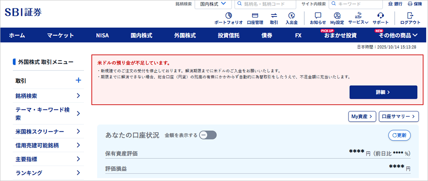
Task: Click the サポート headset icon
Action: pyautogui.click(x=380, y=16)
